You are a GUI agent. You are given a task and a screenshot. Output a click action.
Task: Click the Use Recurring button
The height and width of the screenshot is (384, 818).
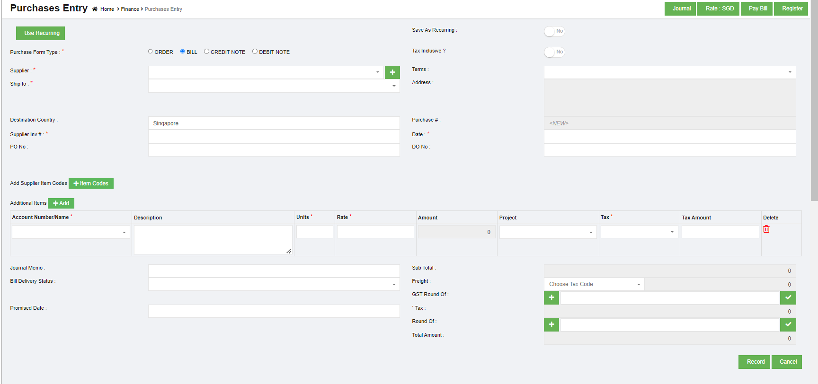click(41, 33)
